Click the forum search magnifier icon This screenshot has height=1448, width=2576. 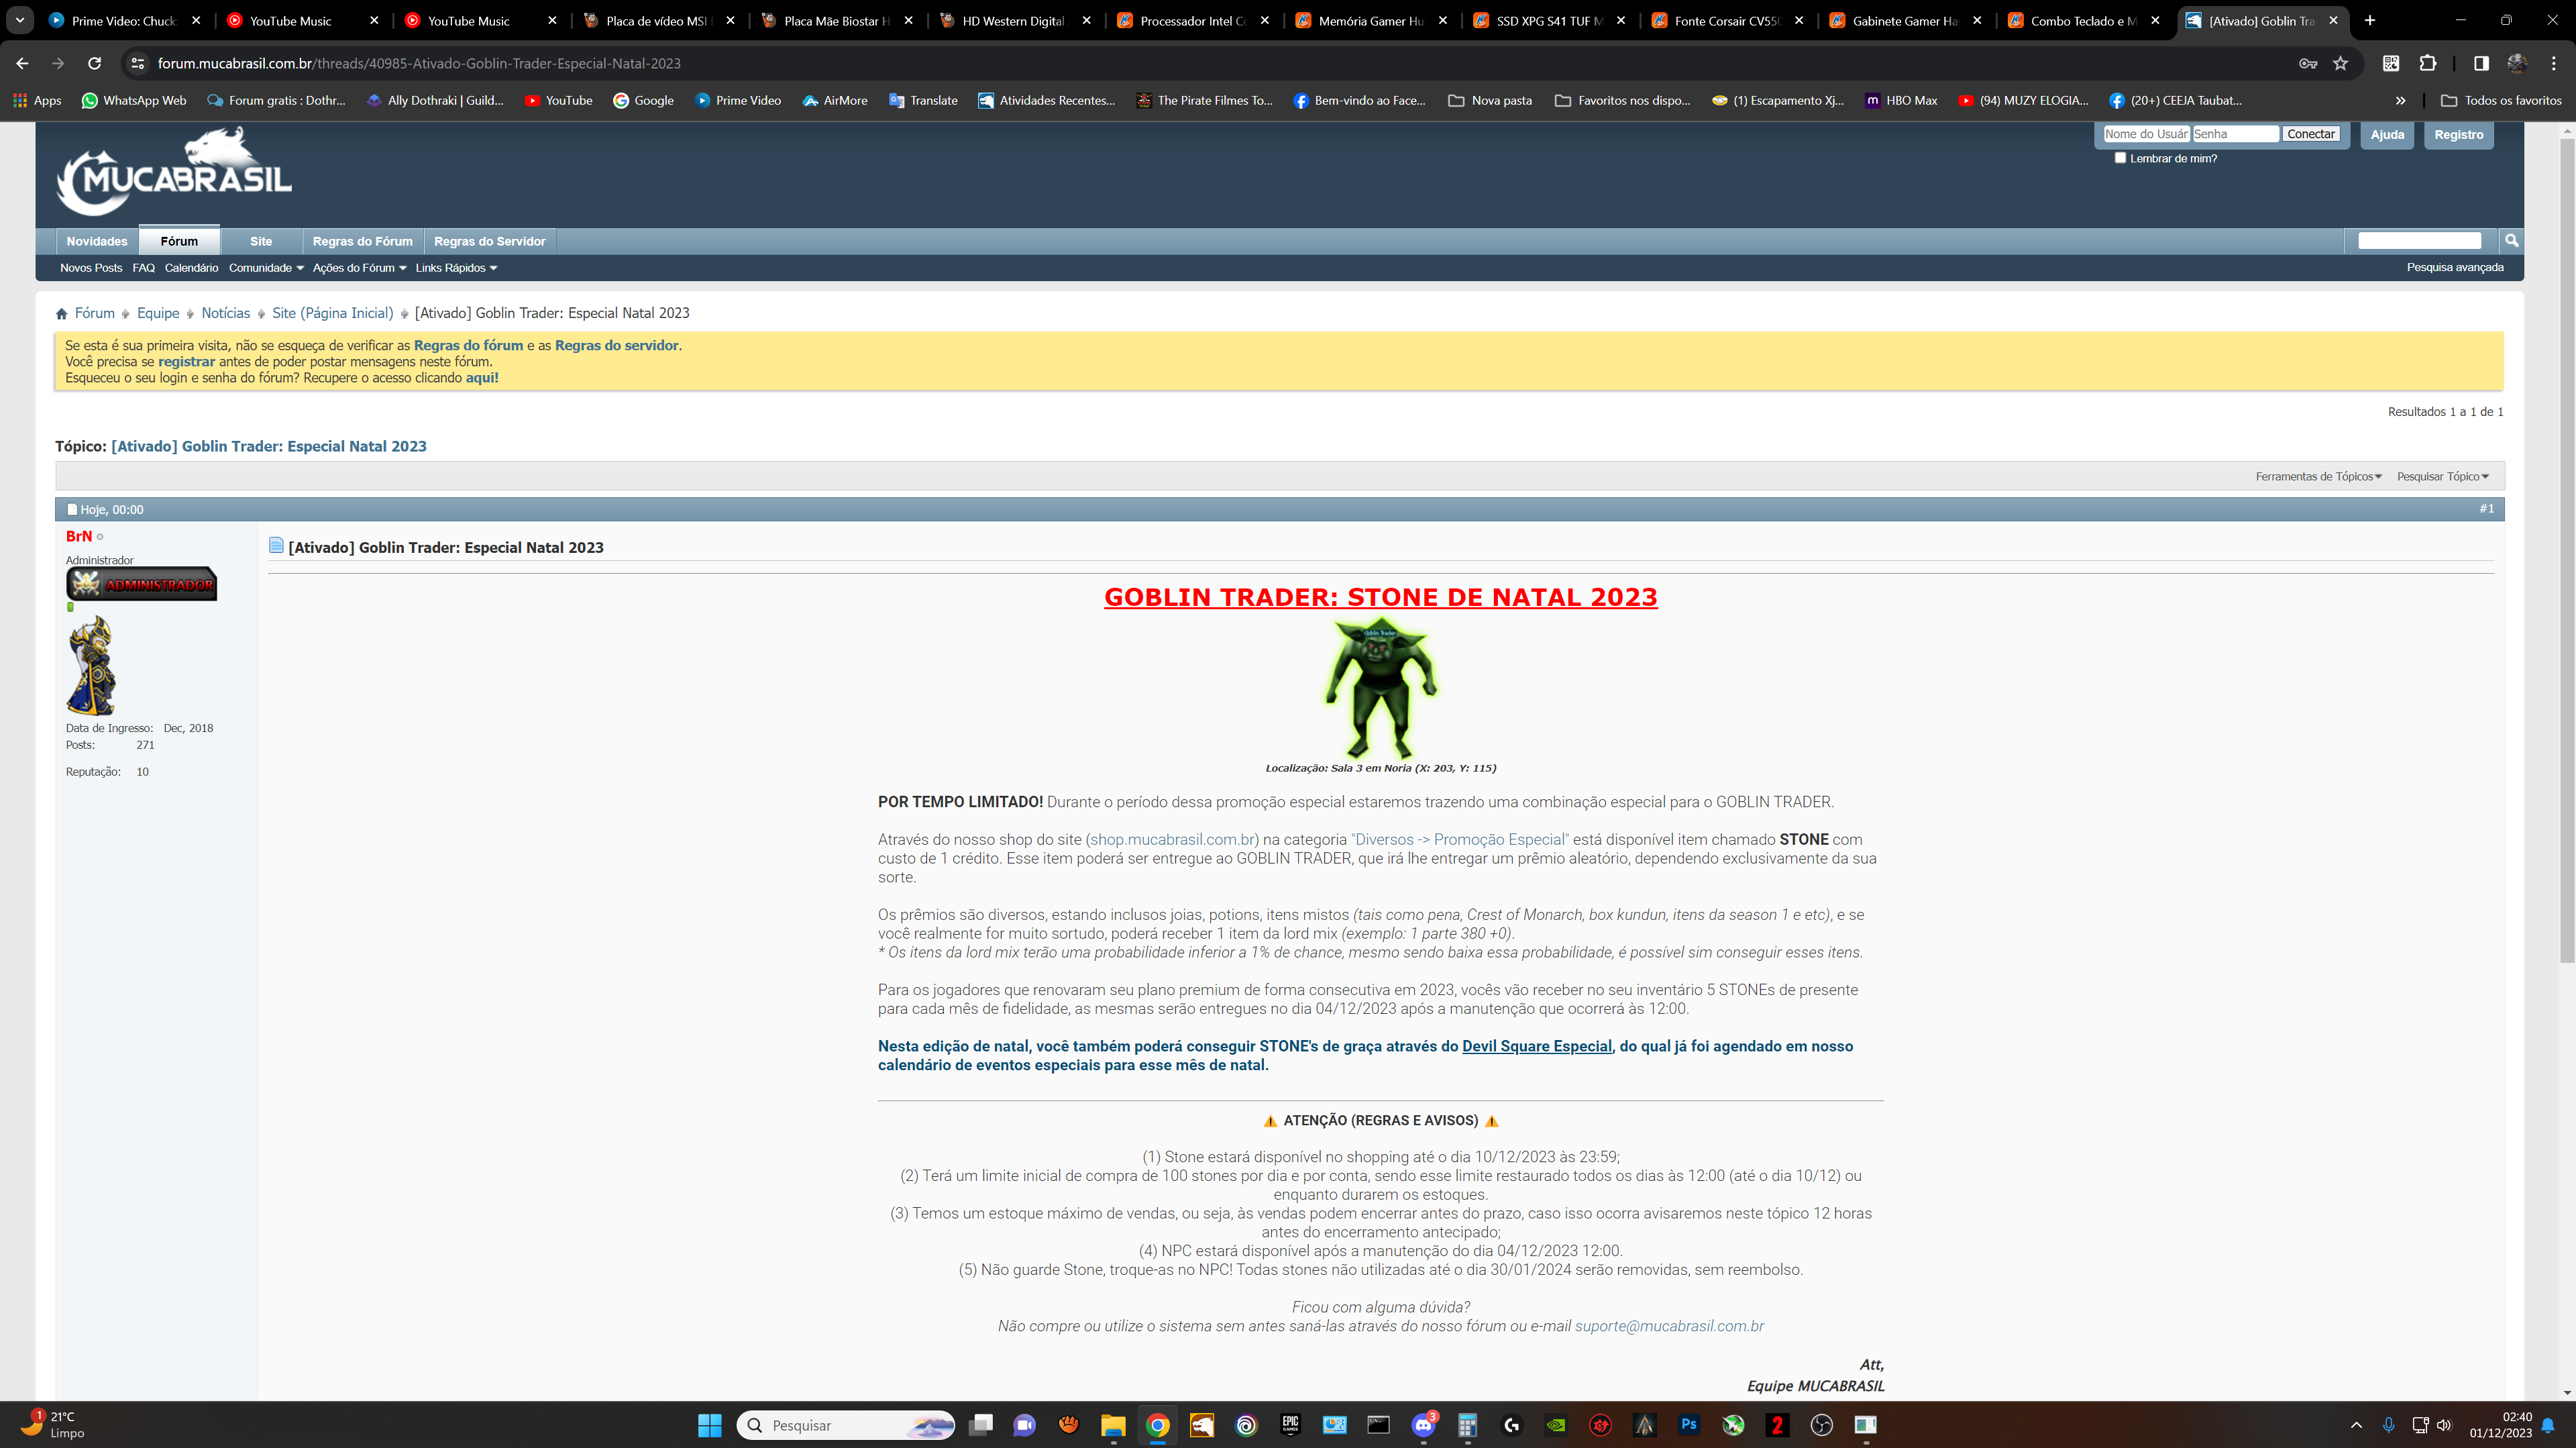click(x=2511, y=240)
